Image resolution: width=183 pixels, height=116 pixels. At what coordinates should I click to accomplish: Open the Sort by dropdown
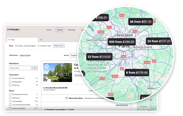[74, 55]
